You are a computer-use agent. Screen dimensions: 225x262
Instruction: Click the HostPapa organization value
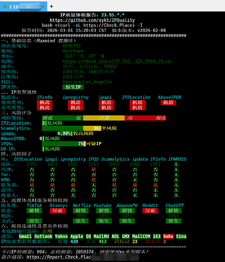pyautogui.click(x=73, y=51)
